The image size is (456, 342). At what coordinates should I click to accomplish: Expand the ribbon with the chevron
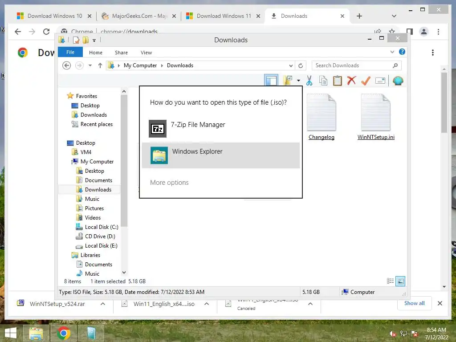click(392, 52)
